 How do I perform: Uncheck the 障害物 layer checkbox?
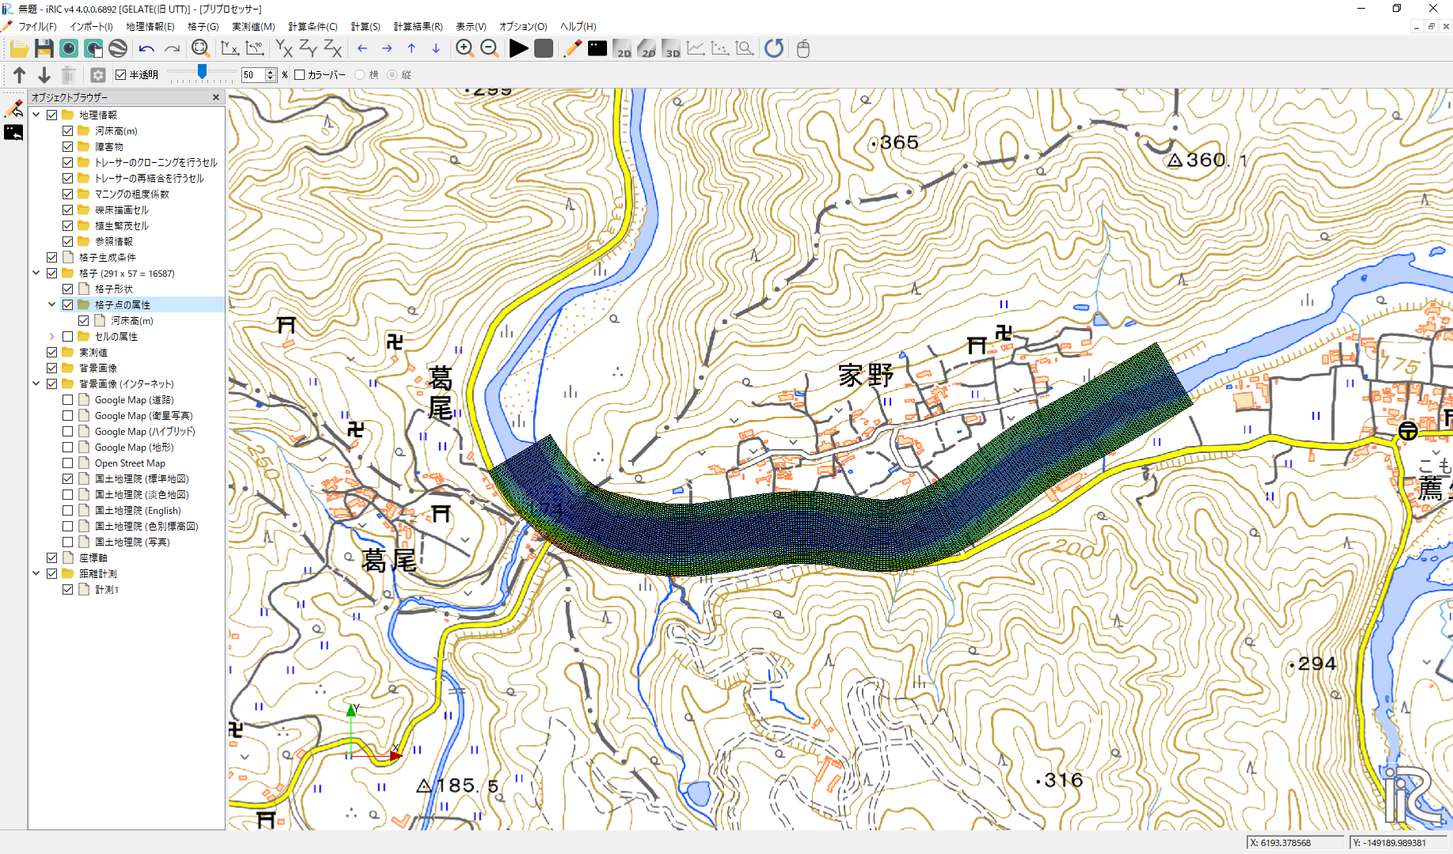(68, 147)
